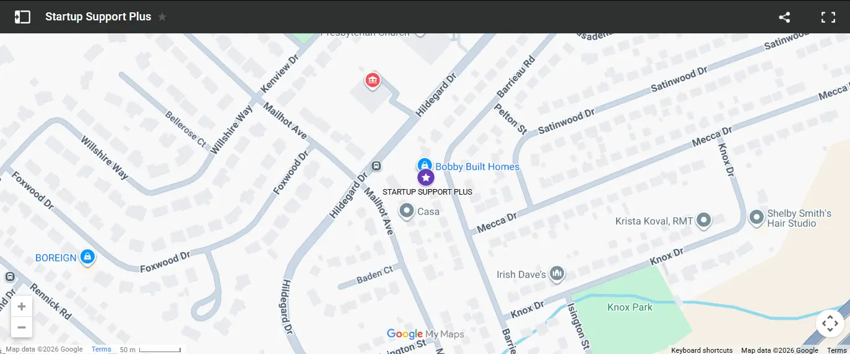
Task: Star the Startup Support Plus map
Action: point(162,17)
